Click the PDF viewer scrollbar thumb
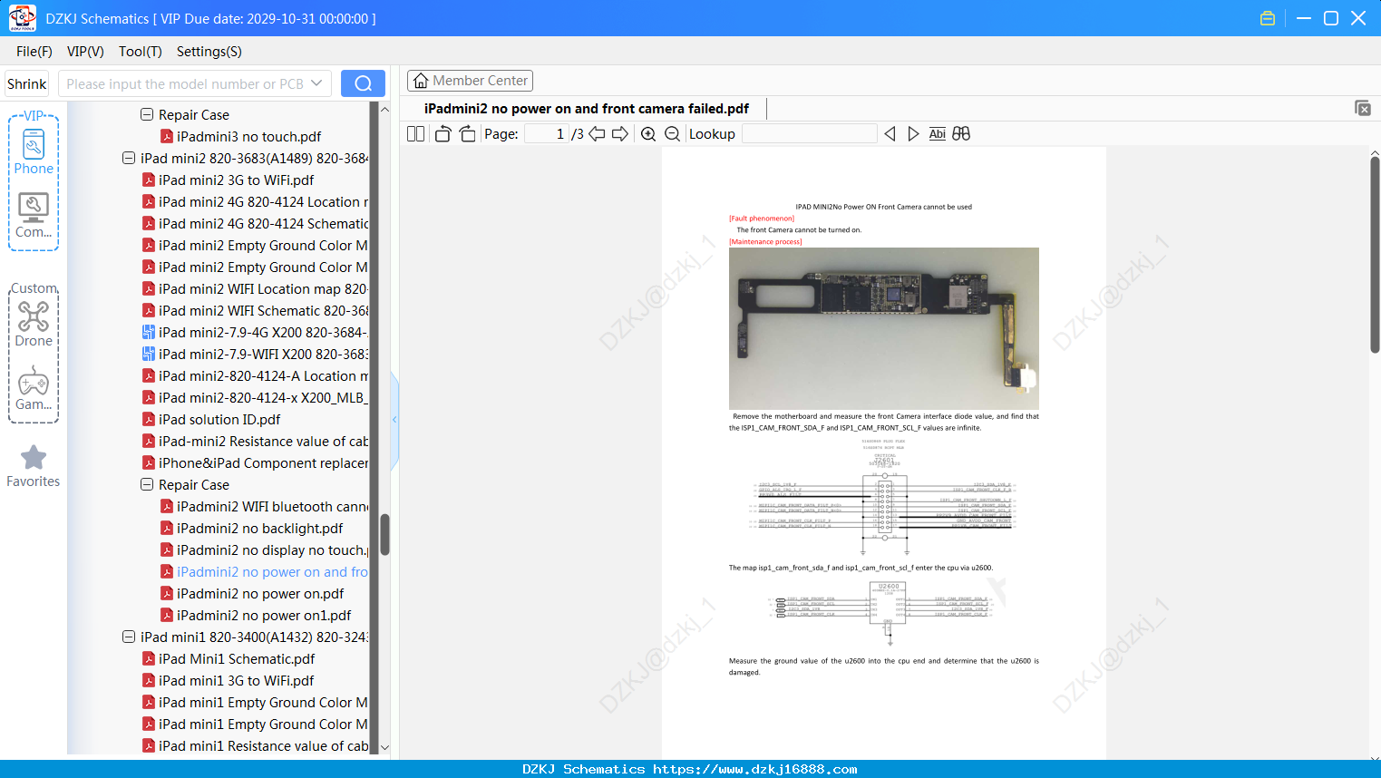Screen dimensions: 1381x778 point(1375,254)
